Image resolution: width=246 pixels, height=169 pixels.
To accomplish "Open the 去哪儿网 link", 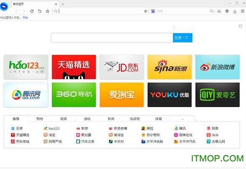I will pos(216,142).
